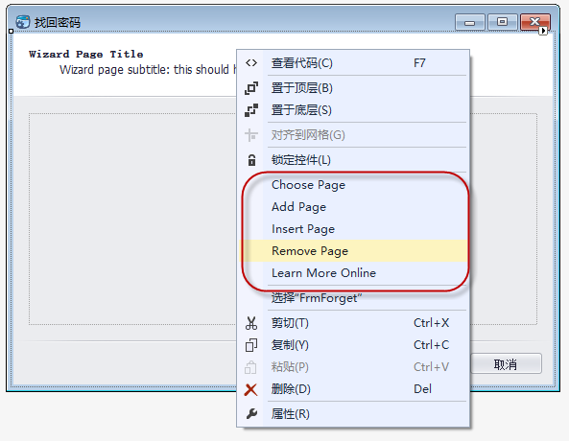Click the Ctrl+C shortcut label
The width and height of the screenshot is (569, 441).
point(431,345)
